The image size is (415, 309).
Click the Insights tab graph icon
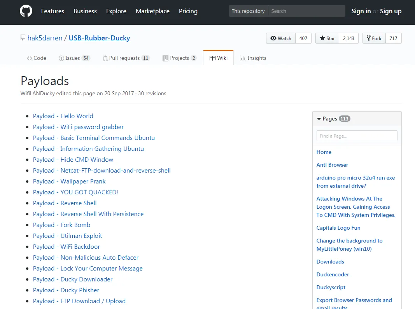(x=243, y=58)
